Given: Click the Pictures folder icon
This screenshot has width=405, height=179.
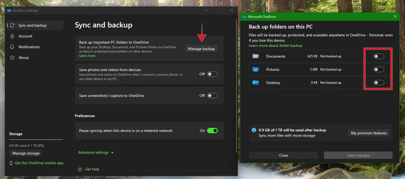Looking at the screenshot, I should click(x=255, y=69).
